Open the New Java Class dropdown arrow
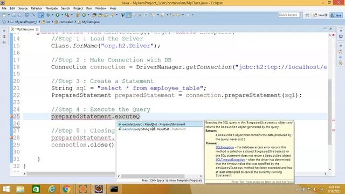Image resolution: width=345 pixels, height=194 pixels. 88,15
